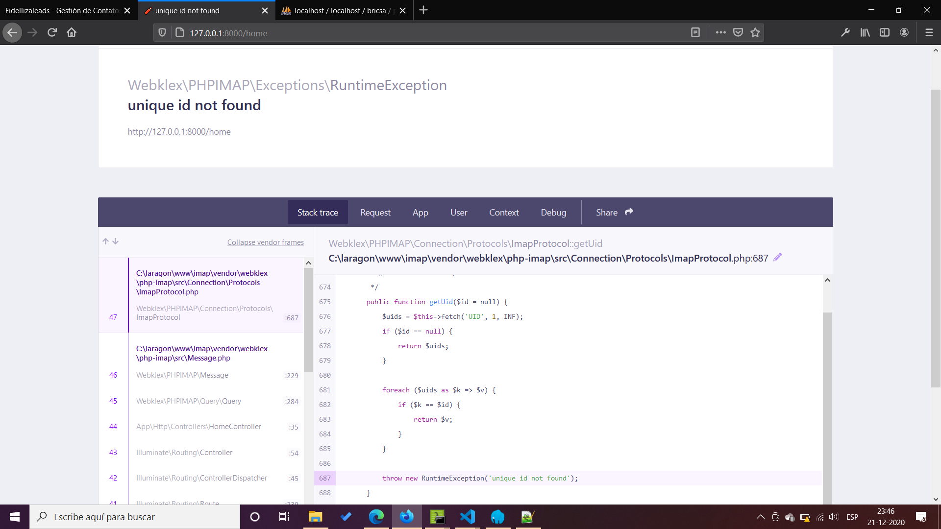Click the down arrow to jump to next stack frame
Viewport: 941px width, 529px height.
tap(115, 241)
